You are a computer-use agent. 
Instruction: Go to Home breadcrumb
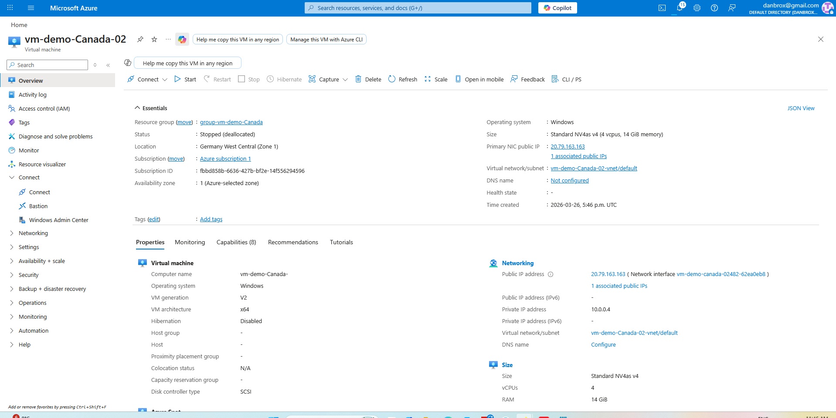point(19,25)
